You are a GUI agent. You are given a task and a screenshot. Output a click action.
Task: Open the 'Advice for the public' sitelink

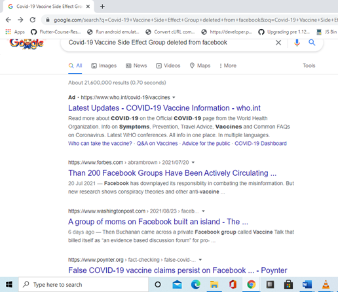click(x=206, y=144)
